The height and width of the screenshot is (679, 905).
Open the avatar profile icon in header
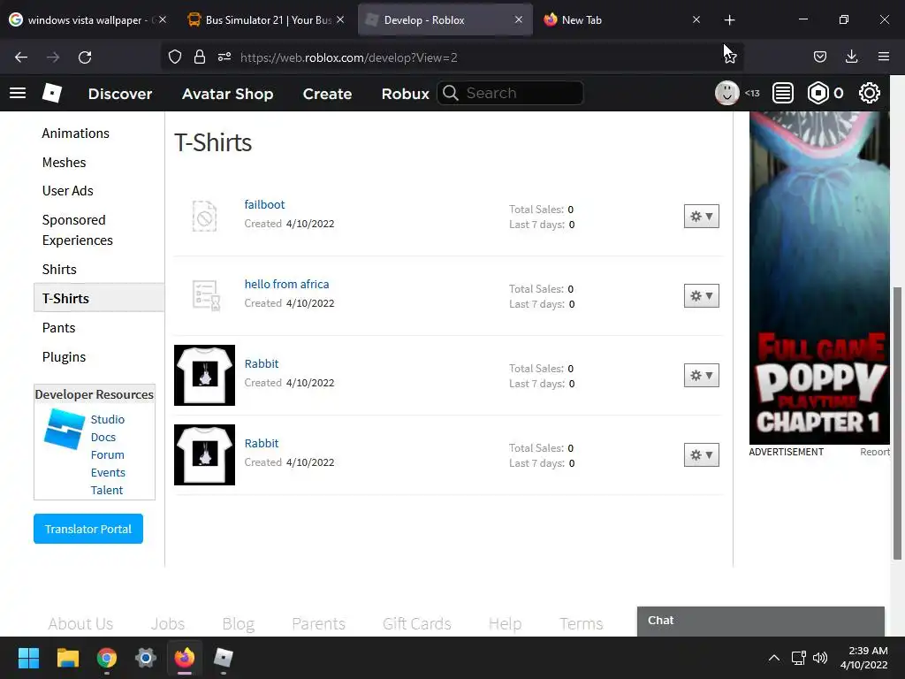(726, 93)
